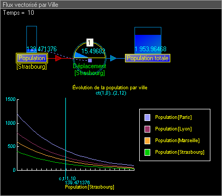222x196 pixels.
Task: Select Population[Paris] legend label
Action: click(x=173, y=117)
